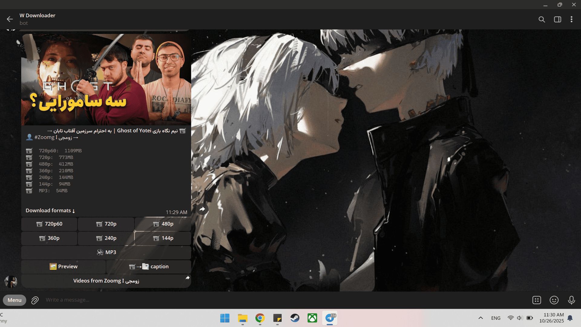
Task: Click the forward arrow beside the message
Action: (202, 209)
